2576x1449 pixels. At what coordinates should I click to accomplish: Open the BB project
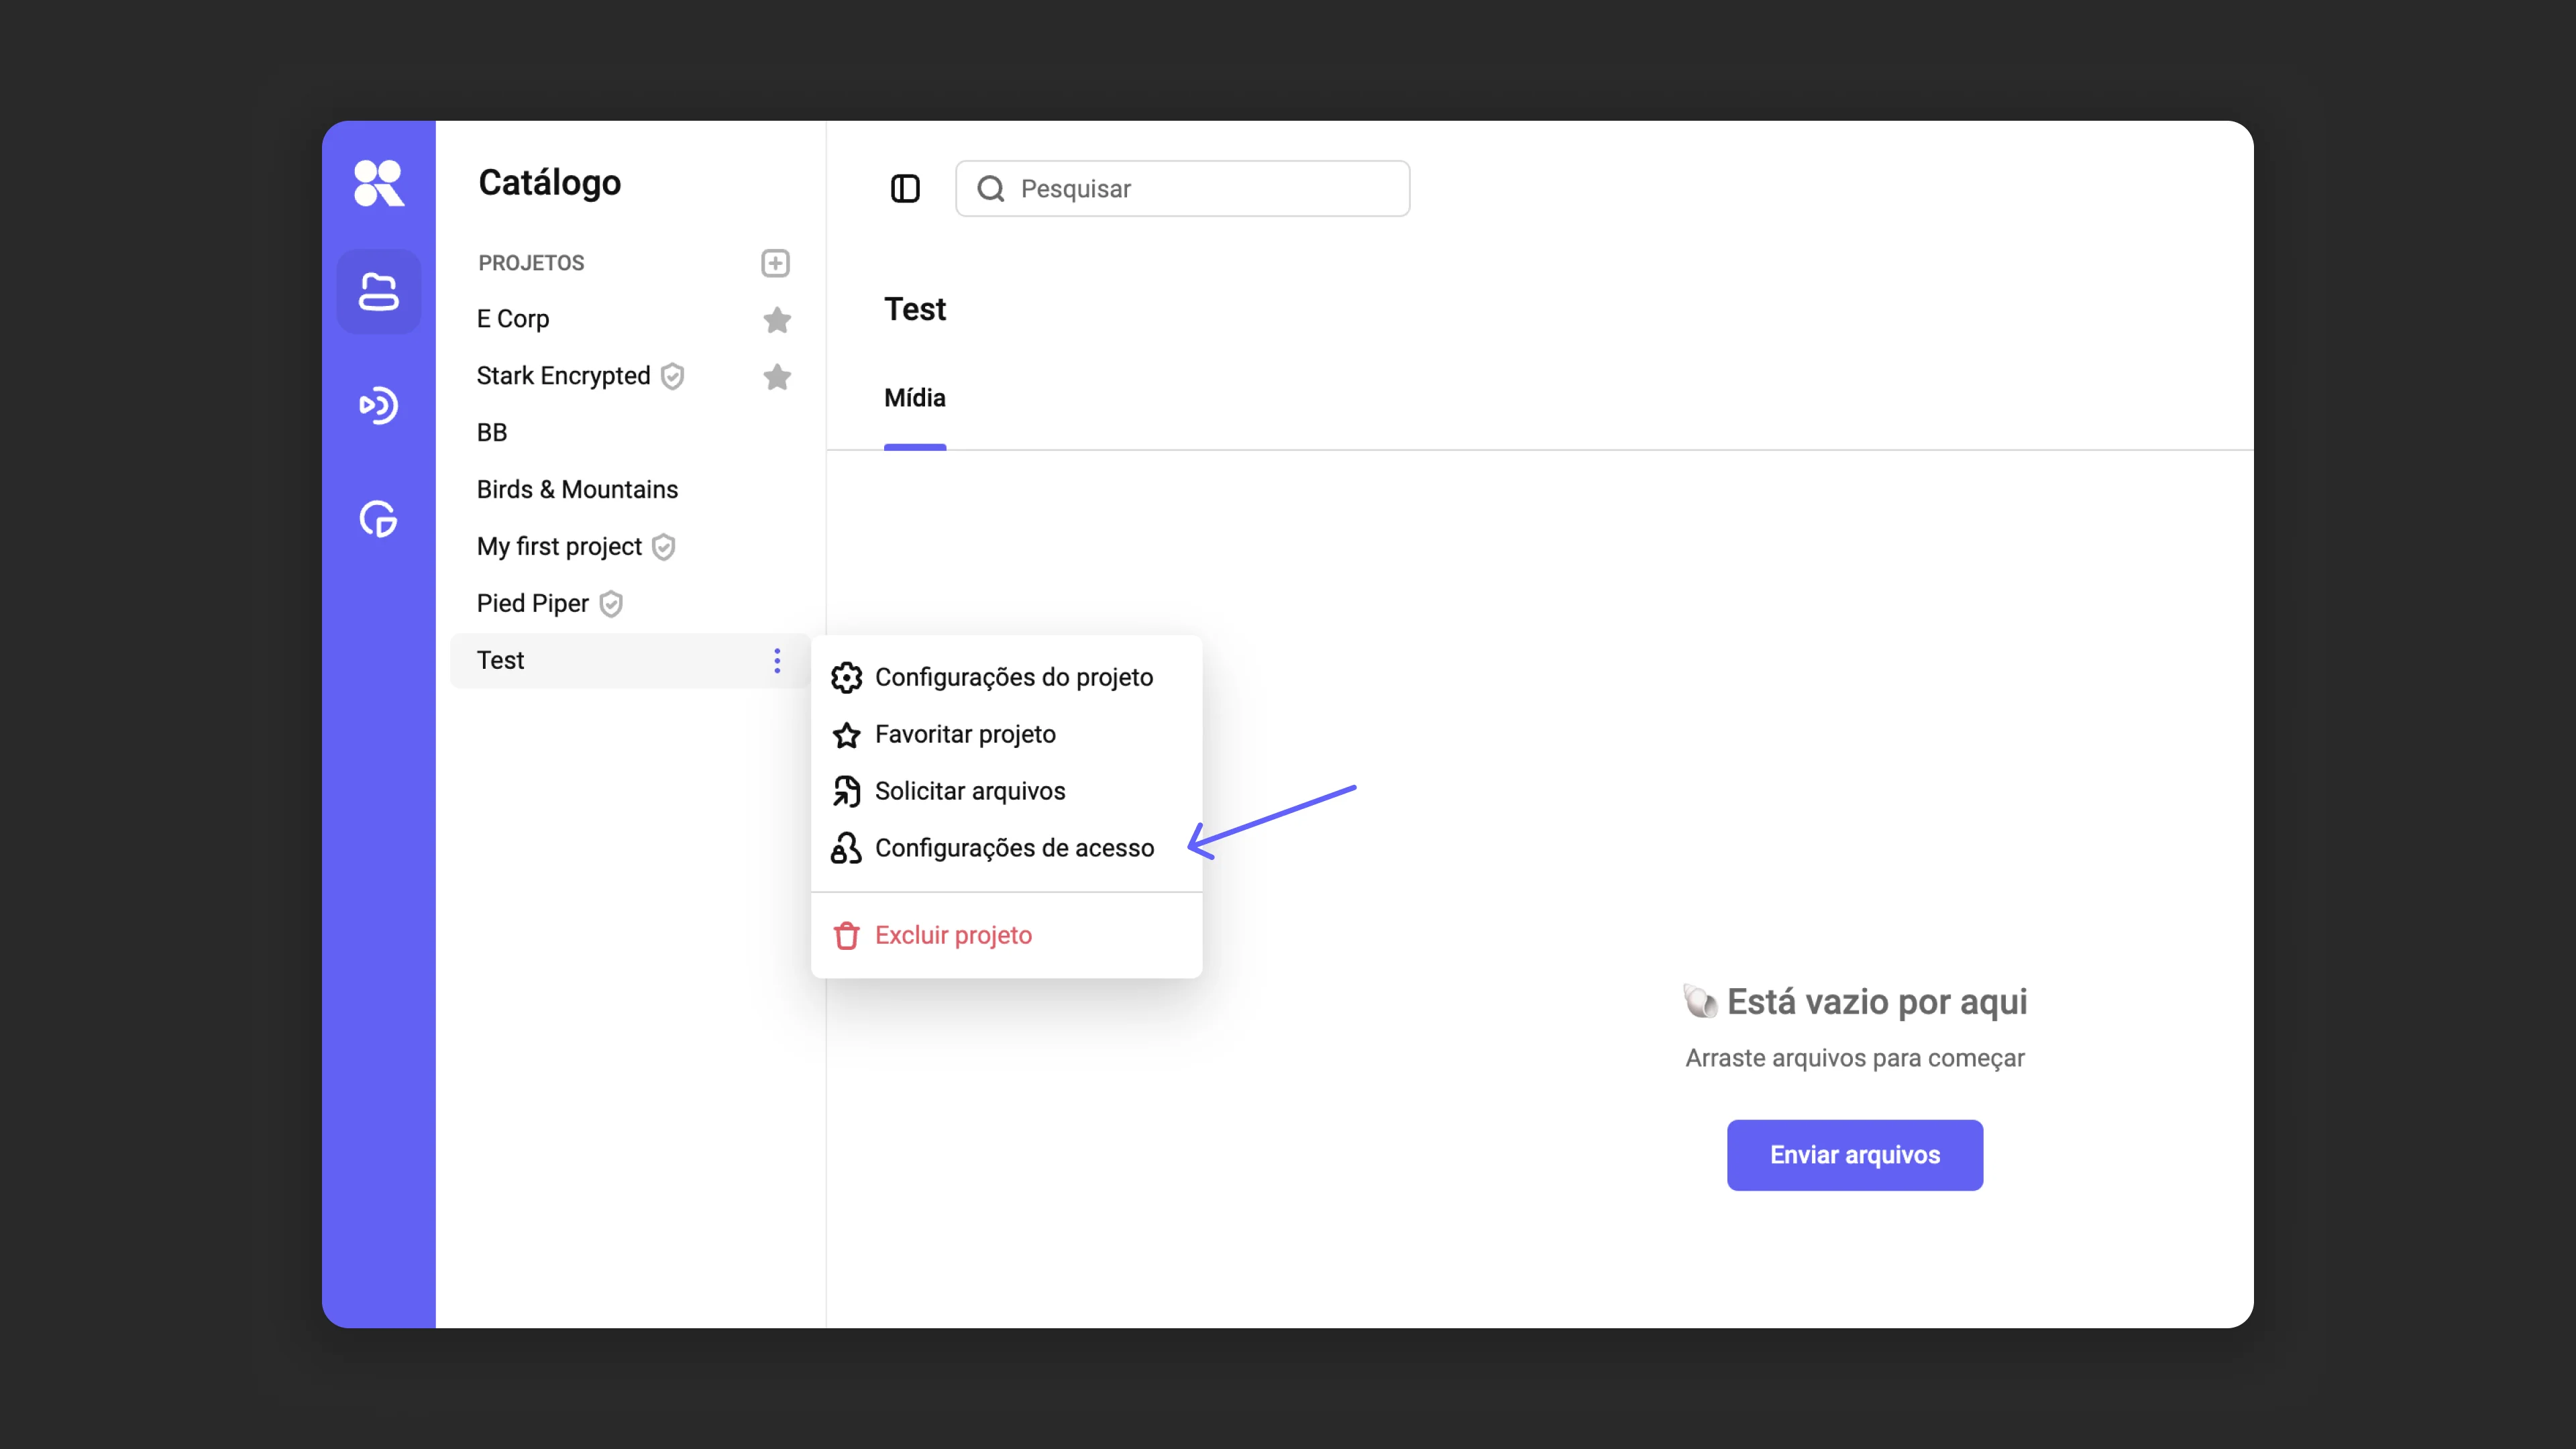492,433
